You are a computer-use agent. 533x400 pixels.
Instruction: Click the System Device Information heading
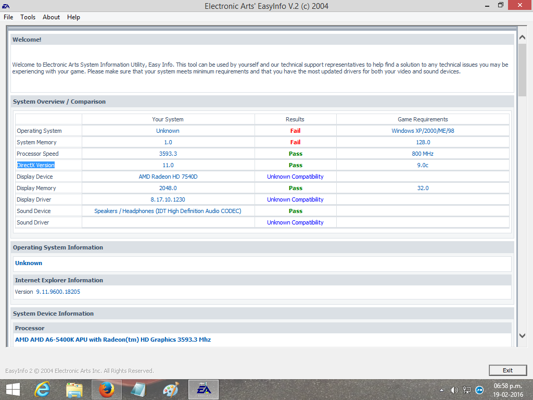[x=54, y=314]
